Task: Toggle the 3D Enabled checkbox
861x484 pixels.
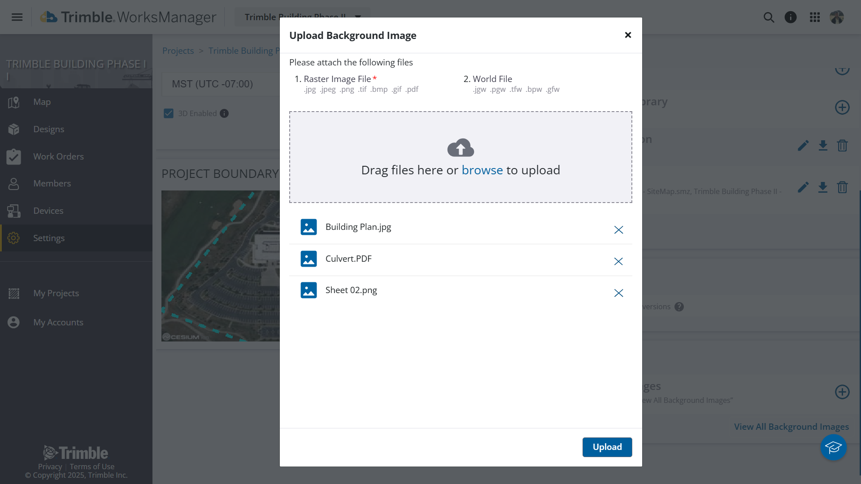Action: (169, 113)
